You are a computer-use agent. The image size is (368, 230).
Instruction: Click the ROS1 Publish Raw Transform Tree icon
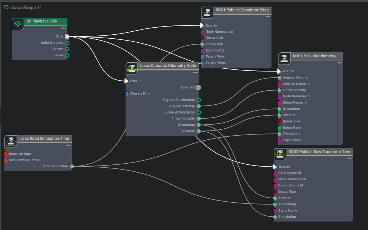pos(280,154)
